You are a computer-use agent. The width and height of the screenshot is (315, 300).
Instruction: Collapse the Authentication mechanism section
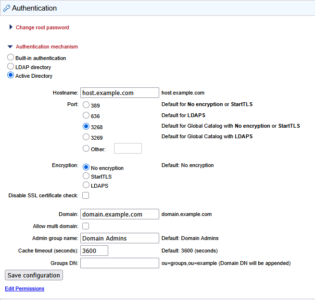click(x=10, y=47)
